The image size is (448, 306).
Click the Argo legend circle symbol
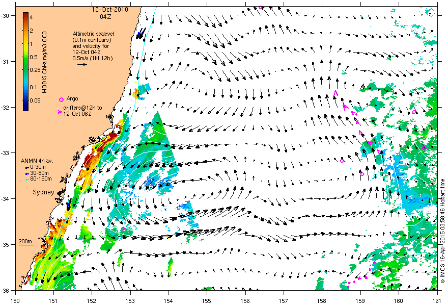click(x=61, y=99)
